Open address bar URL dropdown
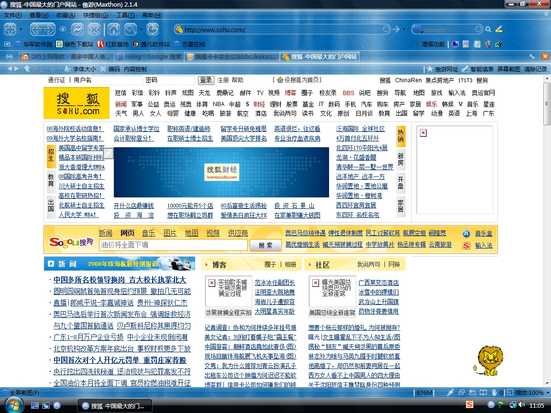The height and width of the screenshot is (413, 551). pos(386,30)
